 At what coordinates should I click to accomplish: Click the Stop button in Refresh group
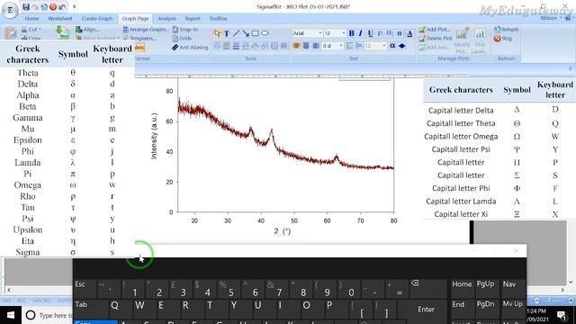tap(503, 38)
